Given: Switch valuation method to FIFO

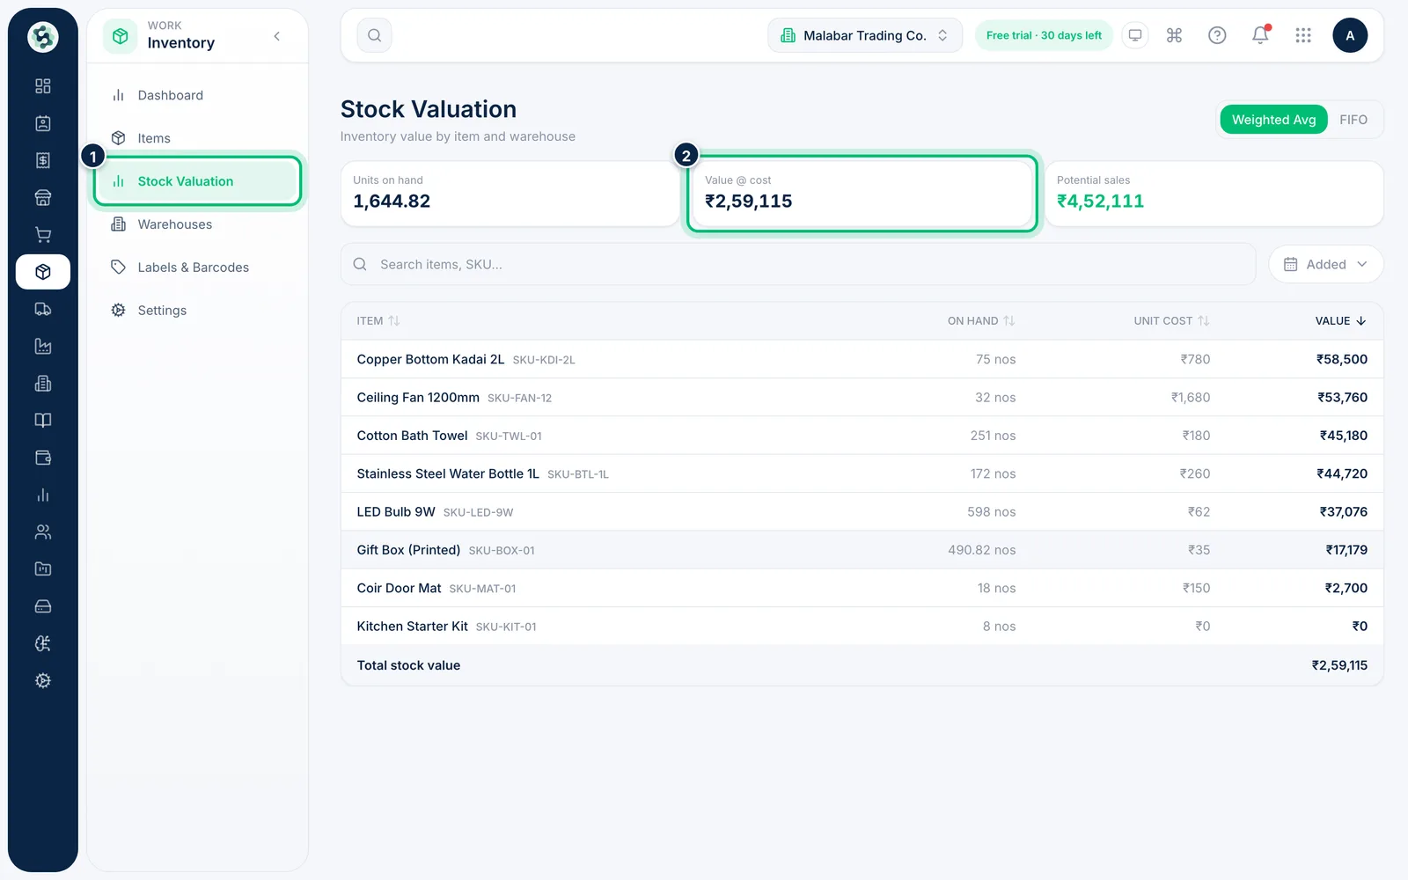Looking at the screenshot, I should click(x=1353, y=120).
